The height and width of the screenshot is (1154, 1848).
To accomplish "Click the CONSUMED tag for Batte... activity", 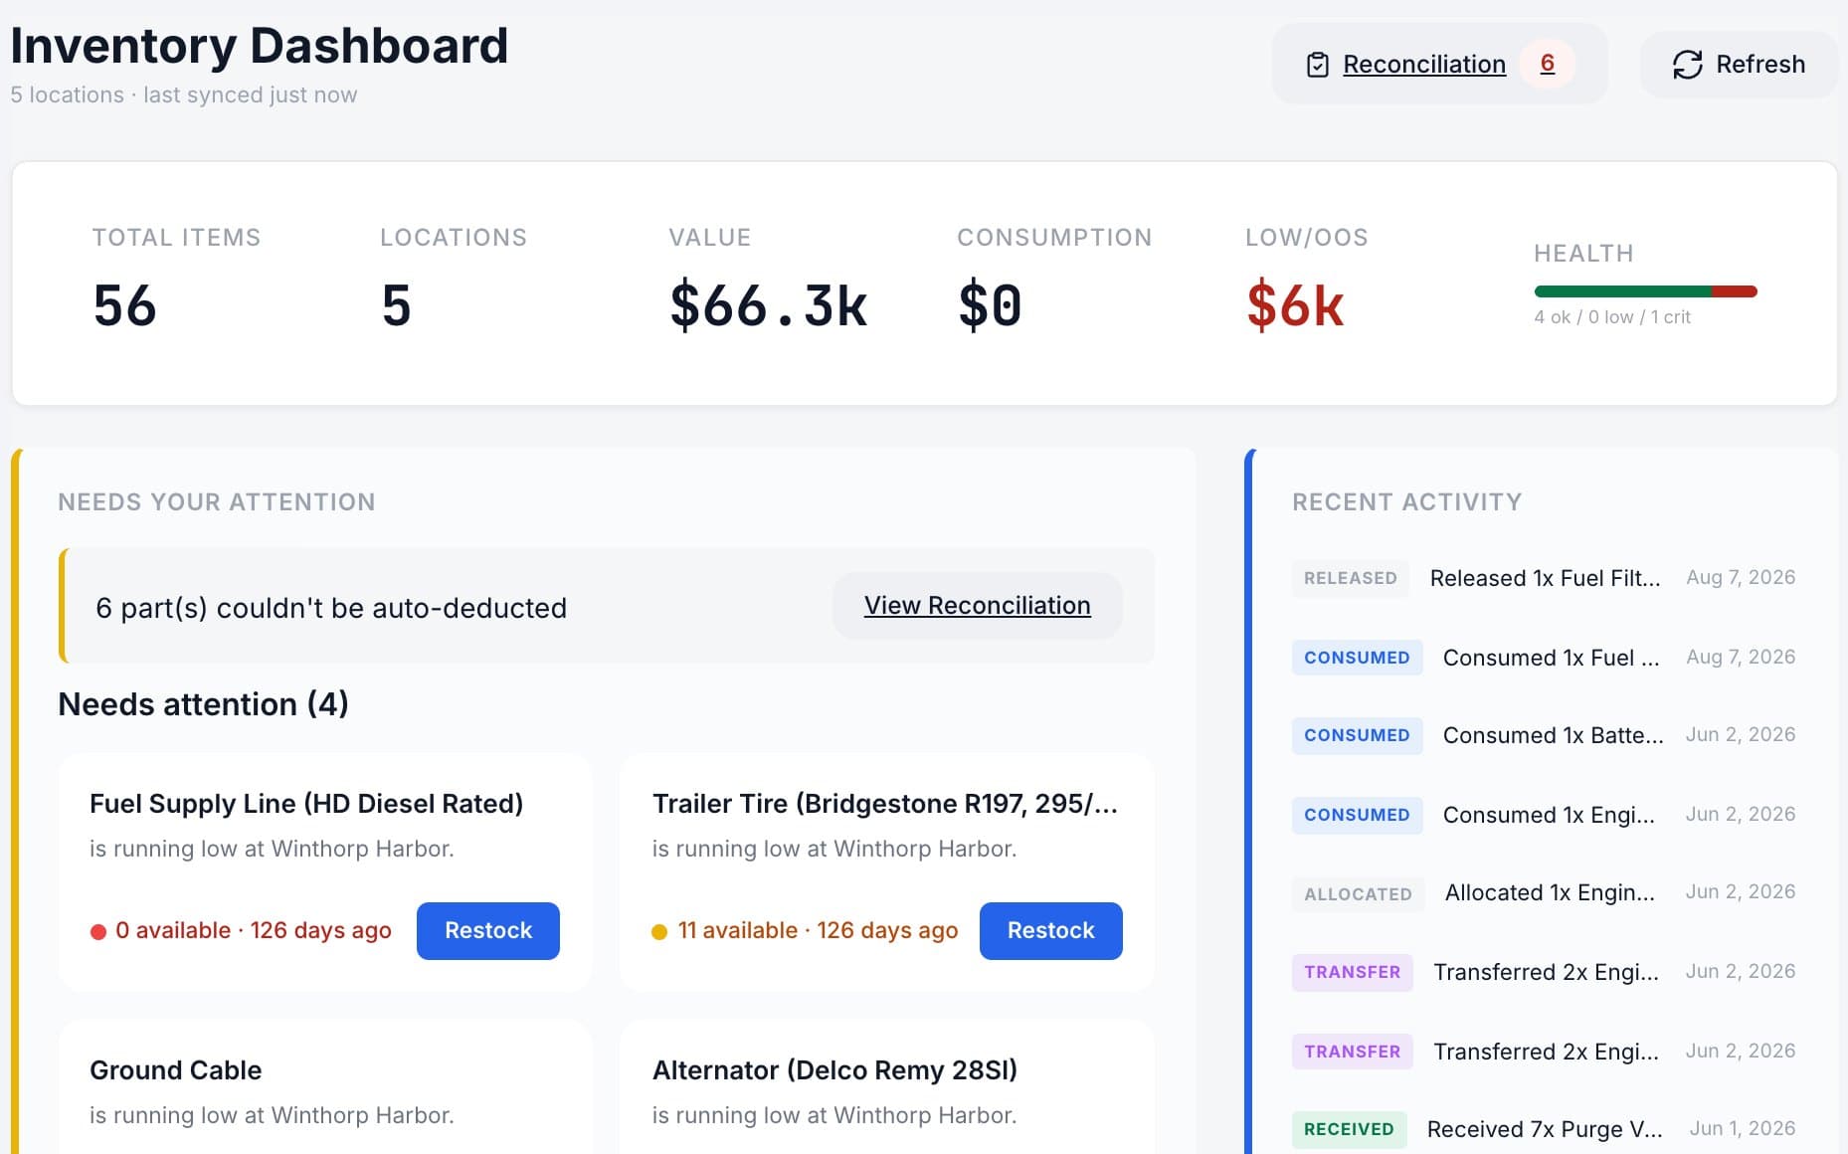I will 1357,735.
